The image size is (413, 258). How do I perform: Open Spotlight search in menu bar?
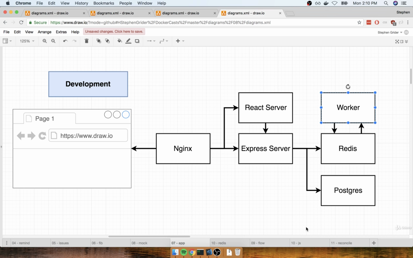click(386, 3)
